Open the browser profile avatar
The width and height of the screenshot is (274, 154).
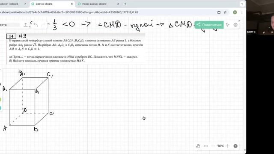[235, 12]
